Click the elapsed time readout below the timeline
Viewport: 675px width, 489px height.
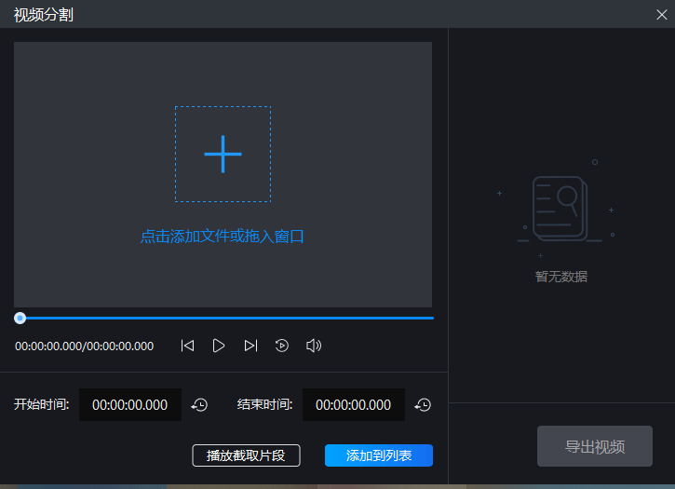click(84, 346)
